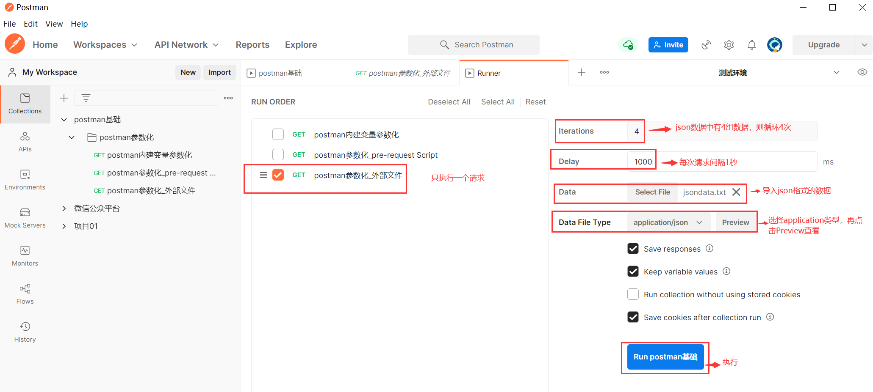This screenshot has width=873, height=392.
Task: Expand the 微信公众平台 collection
Action: point(64,208)
